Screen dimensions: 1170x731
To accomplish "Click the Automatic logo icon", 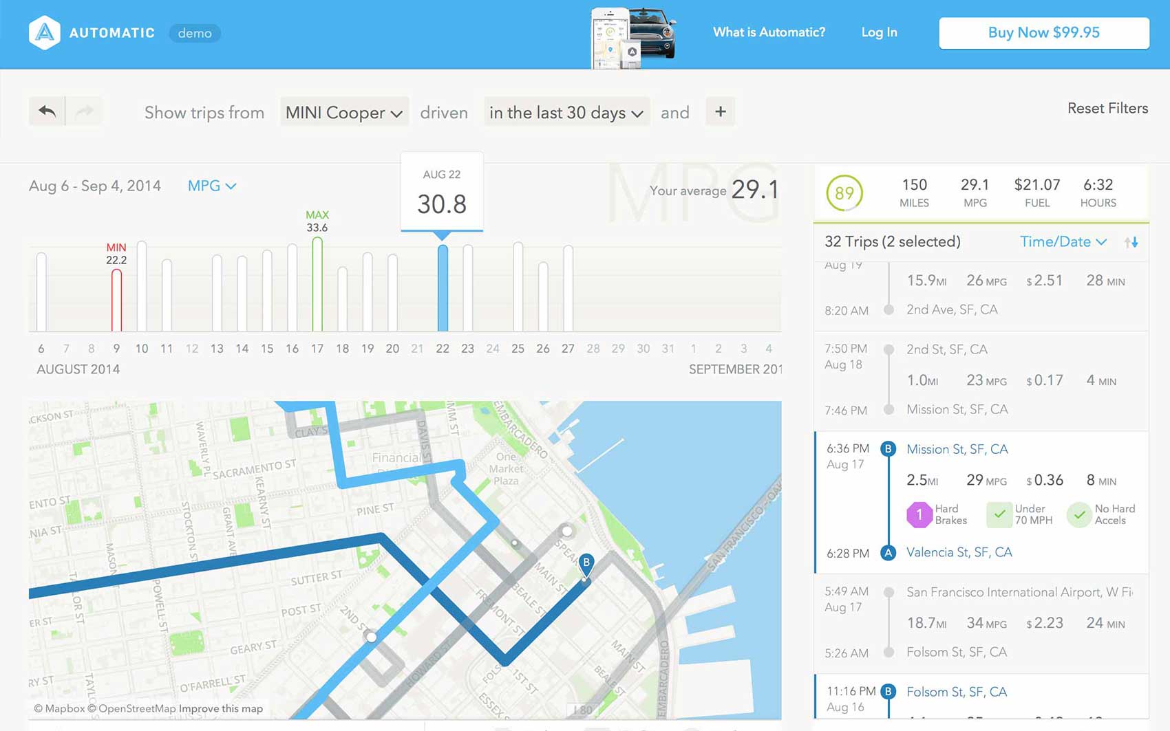I will (x=45, y=33).
